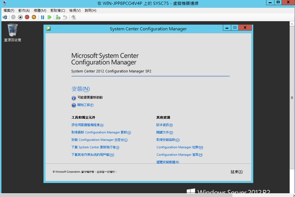Visit Configuration Manager 社群(M) link
Image resolution: width=295 pixels, height=197 pixels.
click(180, 147)
